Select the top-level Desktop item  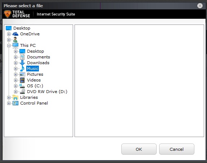(22, 28)
